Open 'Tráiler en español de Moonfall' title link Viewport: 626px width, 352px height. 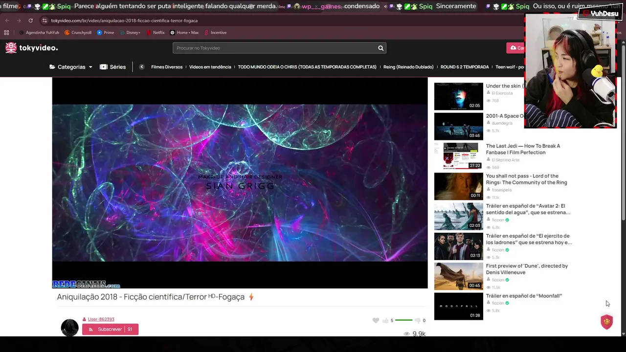pyautogui.click(x=524, y=296)
